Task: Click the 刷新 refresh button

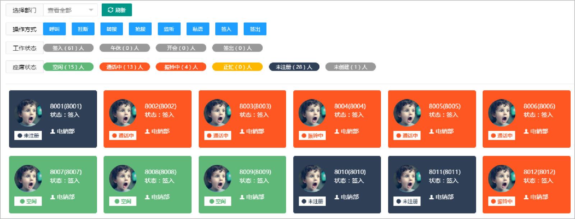Action: tap(116, 10)
